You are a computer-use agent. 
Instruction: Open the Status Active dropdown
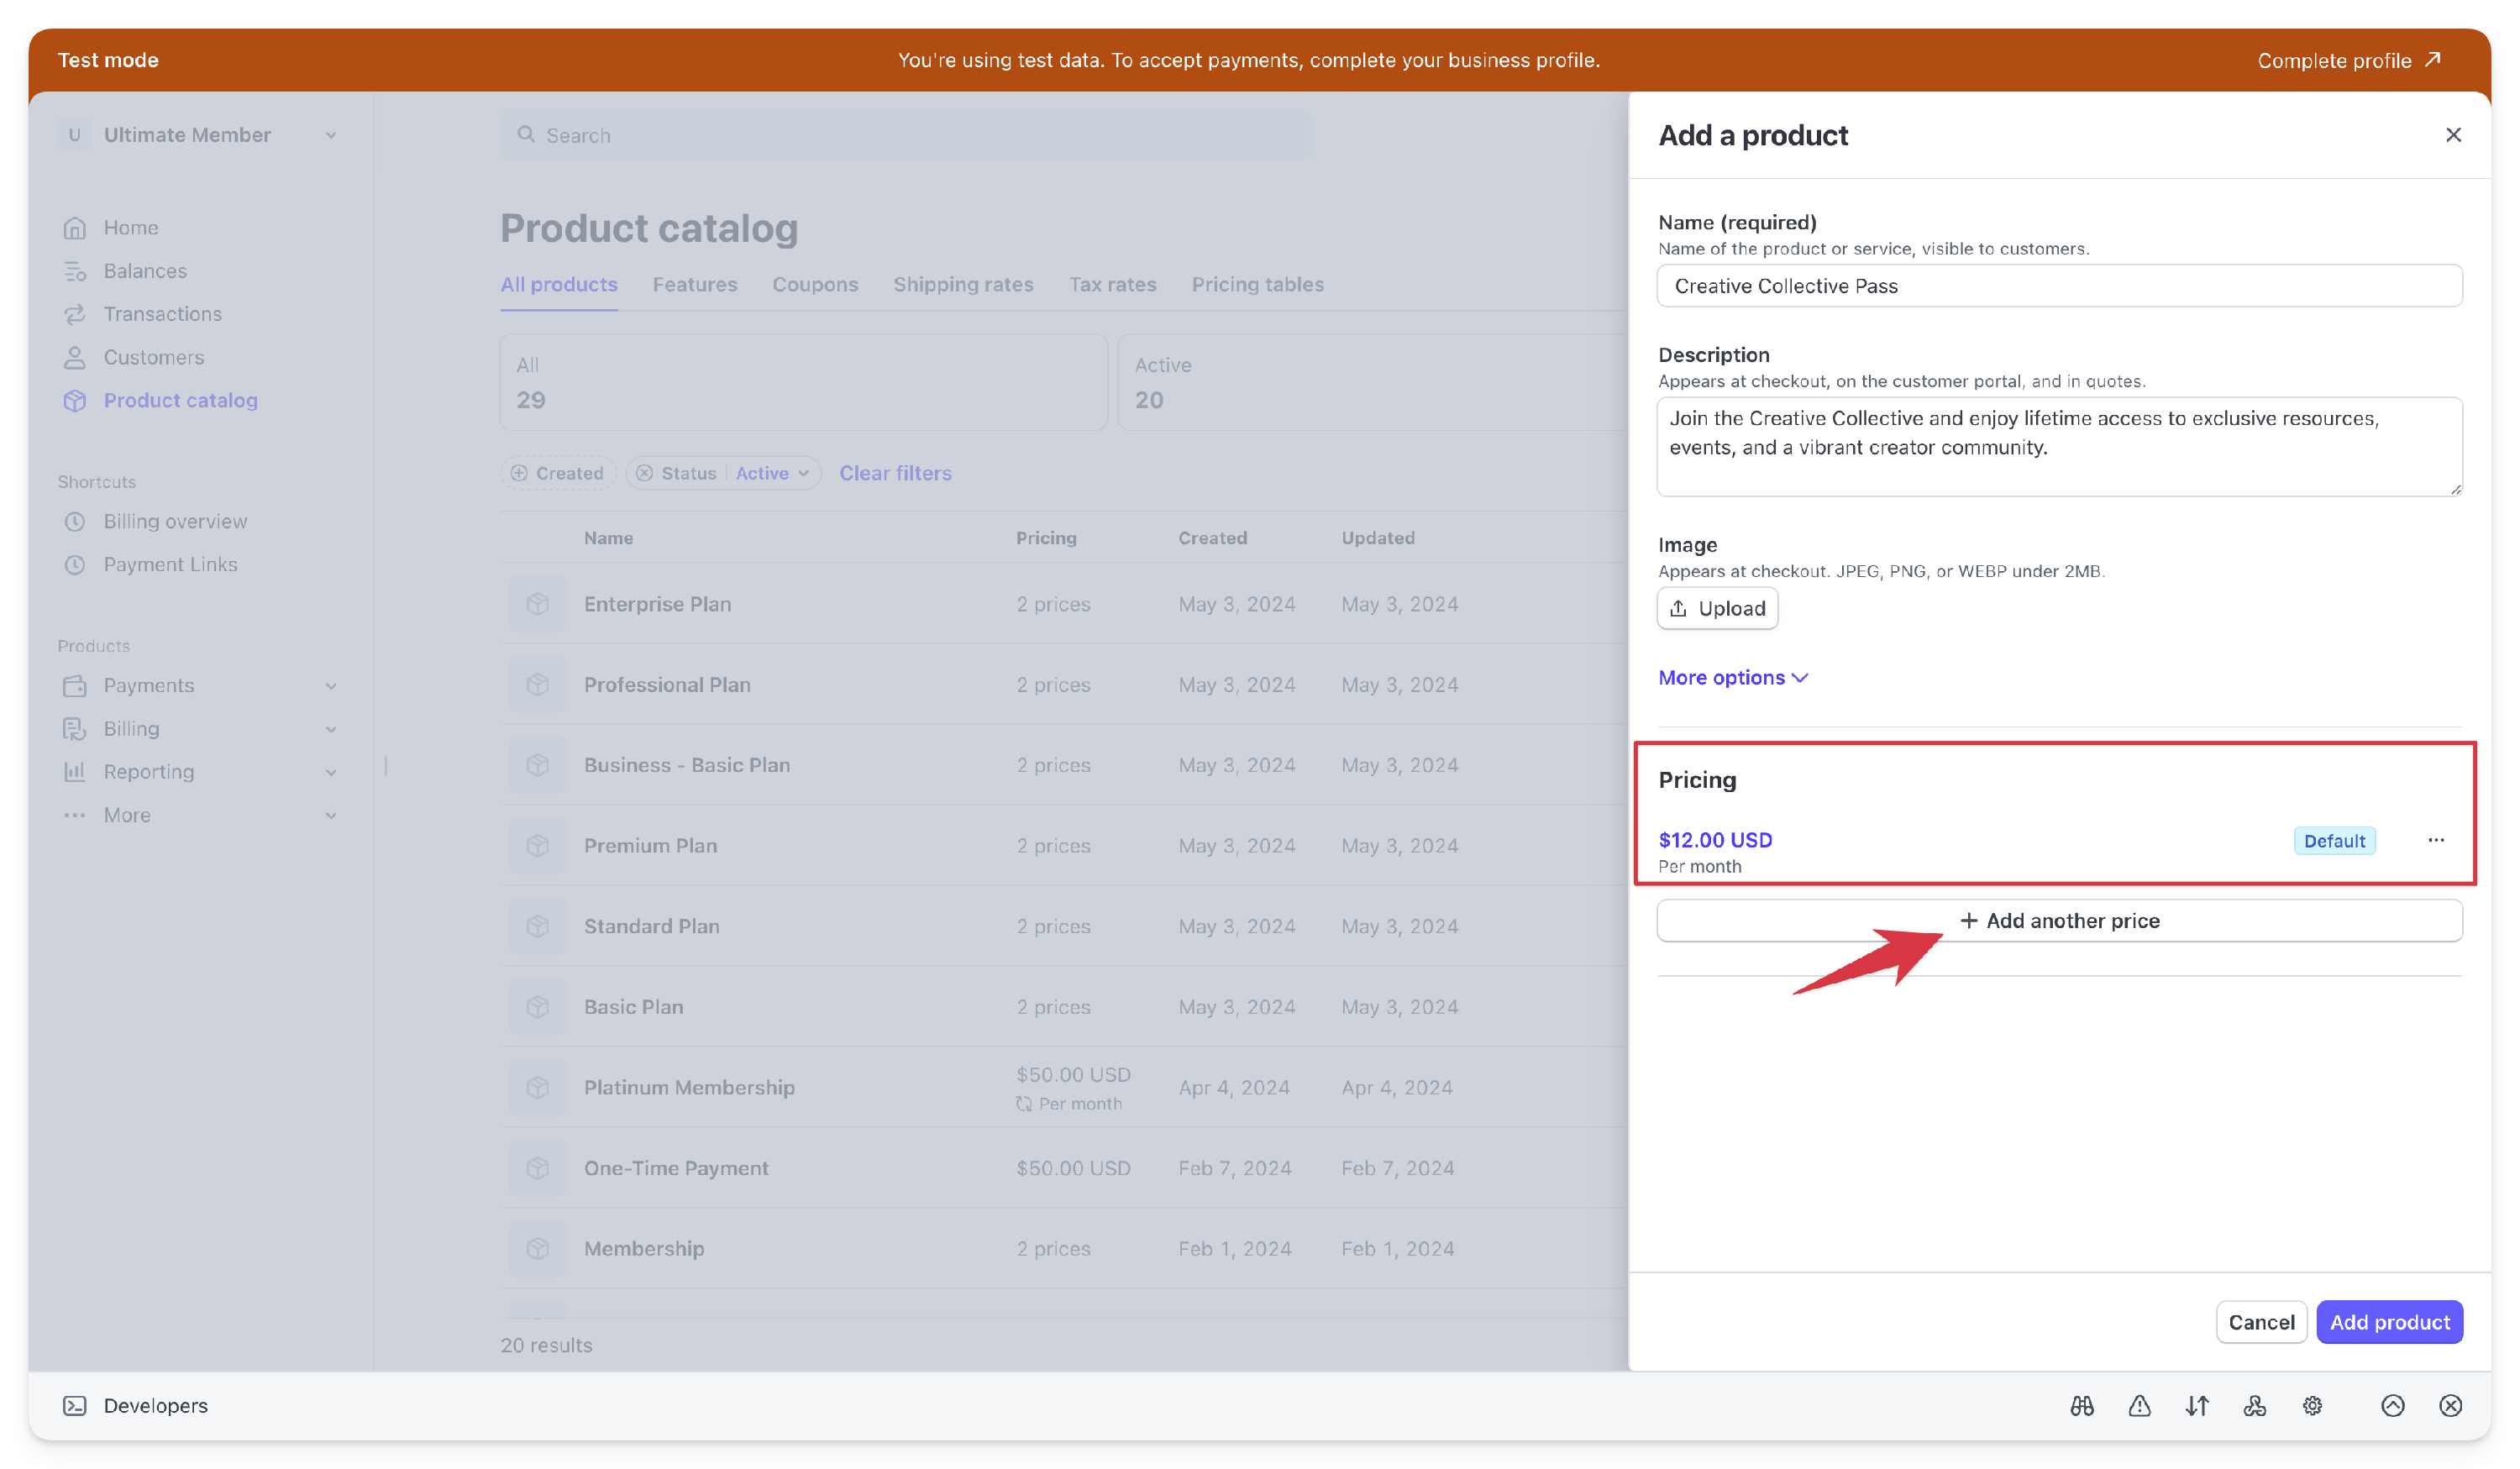(772, 473)
